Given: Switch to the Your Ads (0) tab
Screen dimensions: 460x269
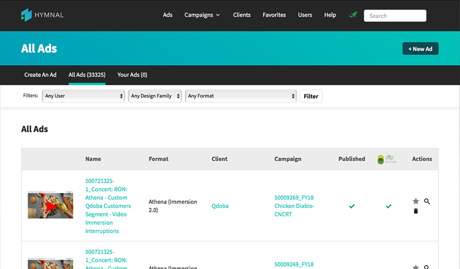Looking at the screenshot, I should [x=132, y=75].
